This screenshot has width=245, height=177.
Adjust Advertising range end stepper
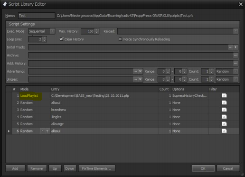coord(185,71)
